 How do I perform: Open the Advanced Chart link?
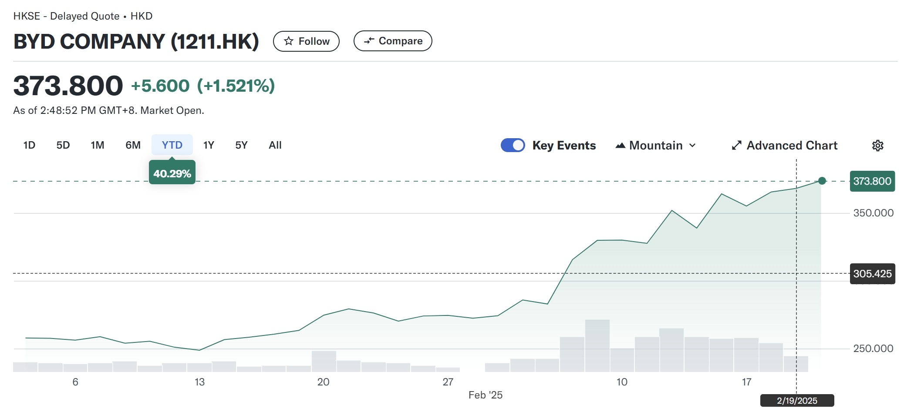792,146
